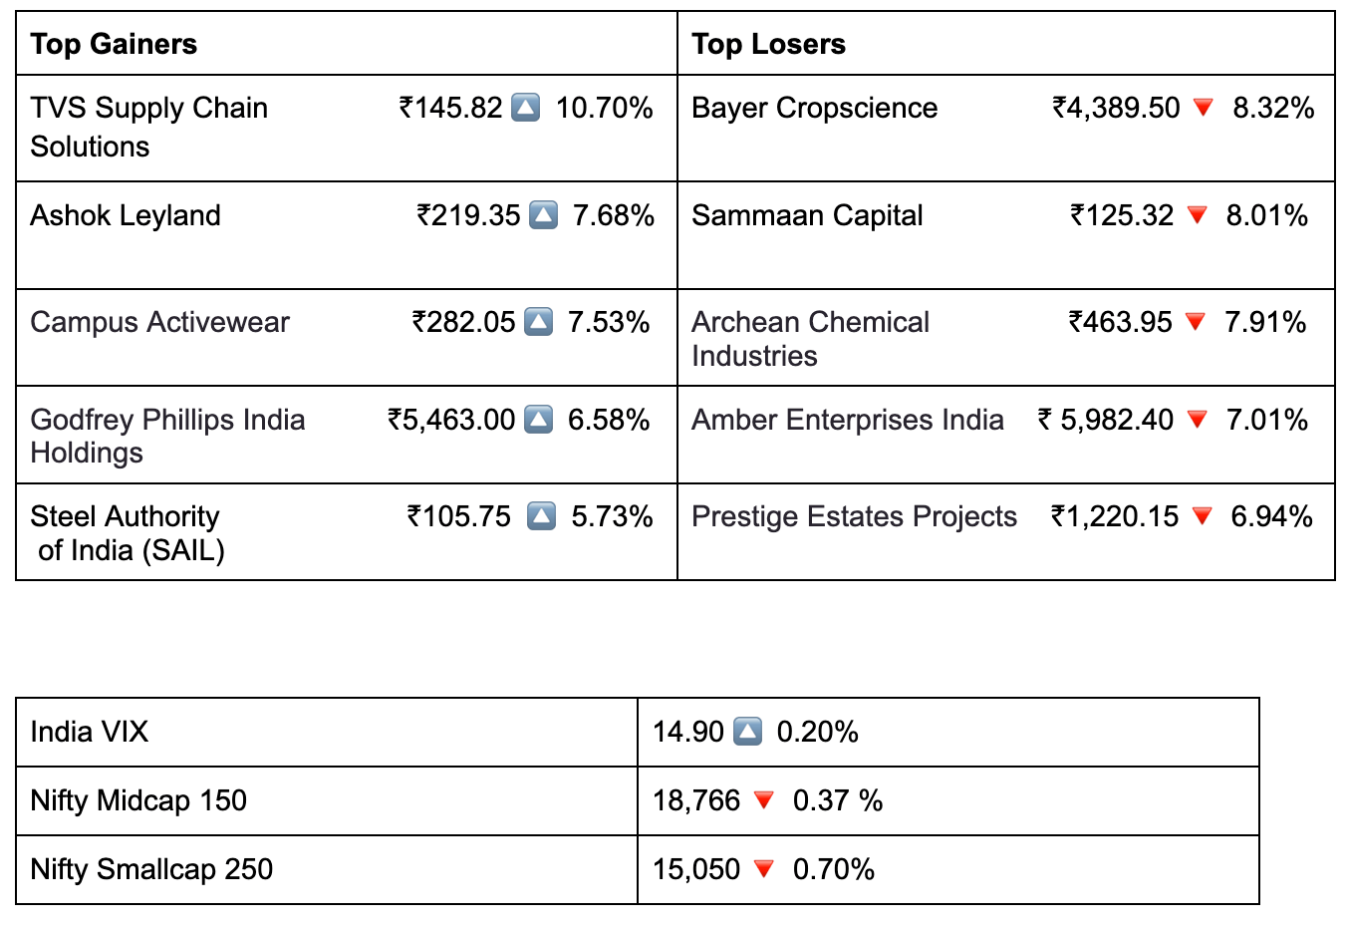Click the down arrow for Nifty Smallcap 250
This screenshot has height=931, width=1347.
(x=764, y=868)
